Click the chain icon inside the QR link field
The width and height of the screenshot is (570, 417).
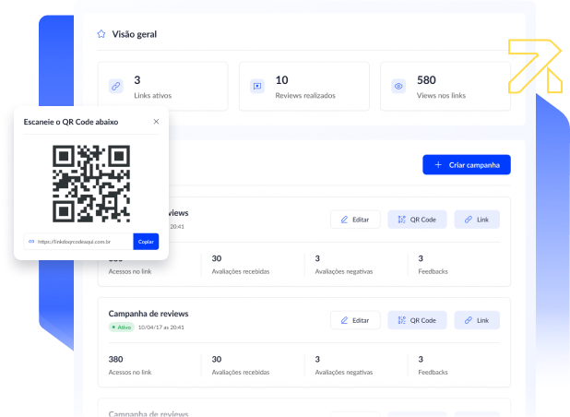pos(31,242)
